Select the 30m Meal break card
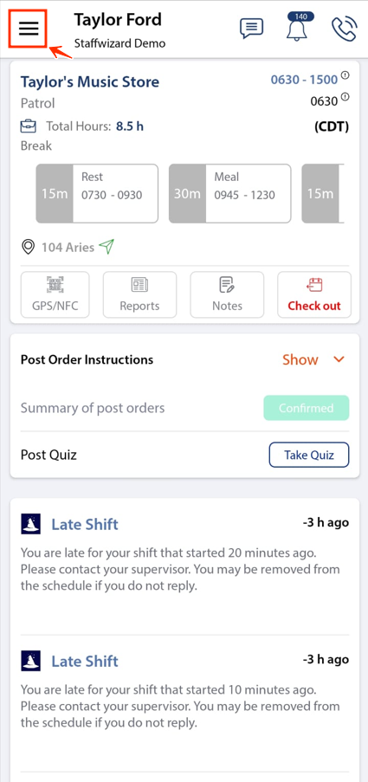Screen dimensions: 368x782 coord(229,193)
